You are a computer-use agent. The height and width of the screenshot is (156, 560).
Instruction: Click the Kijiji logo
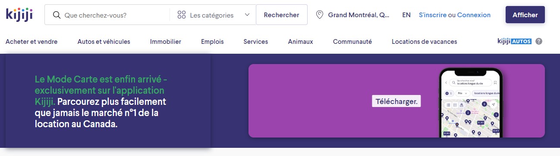point(19,15)
